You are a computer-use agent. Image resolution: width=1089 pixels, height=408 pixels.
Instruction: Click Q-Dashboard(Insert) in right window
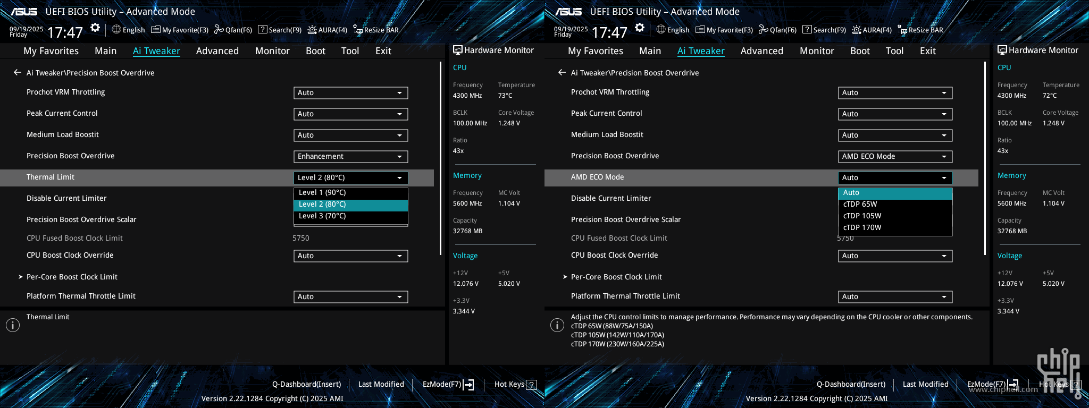[851, 384]
